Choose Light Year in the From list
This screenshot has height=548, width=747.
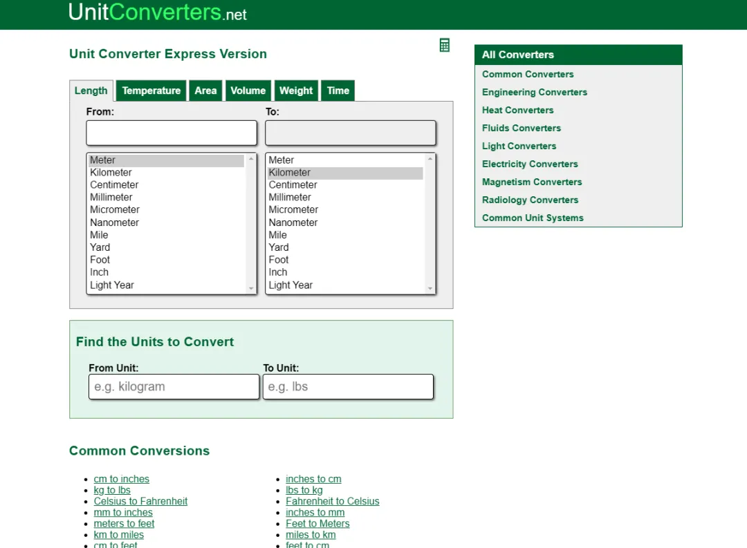coord(166,285)
